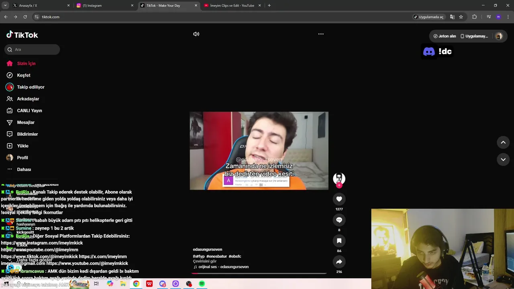This screenshot has width=514, height=289.
Task: Focus the Ara search field
Action: tap(32, 49)
